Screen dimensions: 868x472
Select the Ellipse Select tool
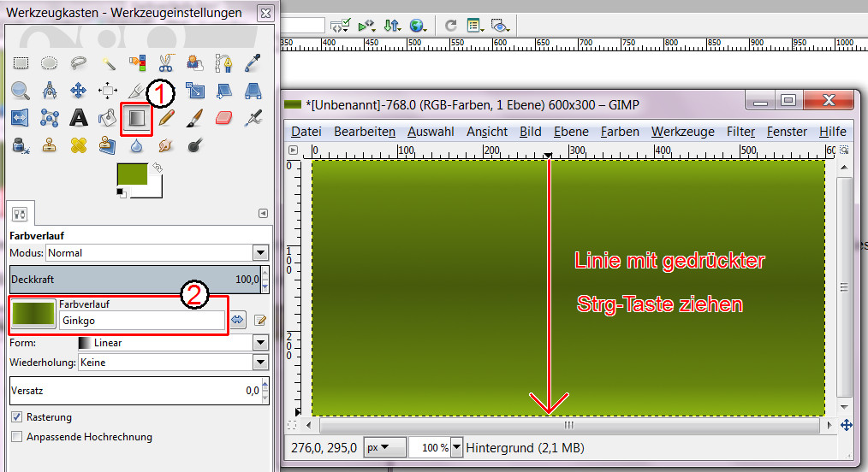(50, 63)
